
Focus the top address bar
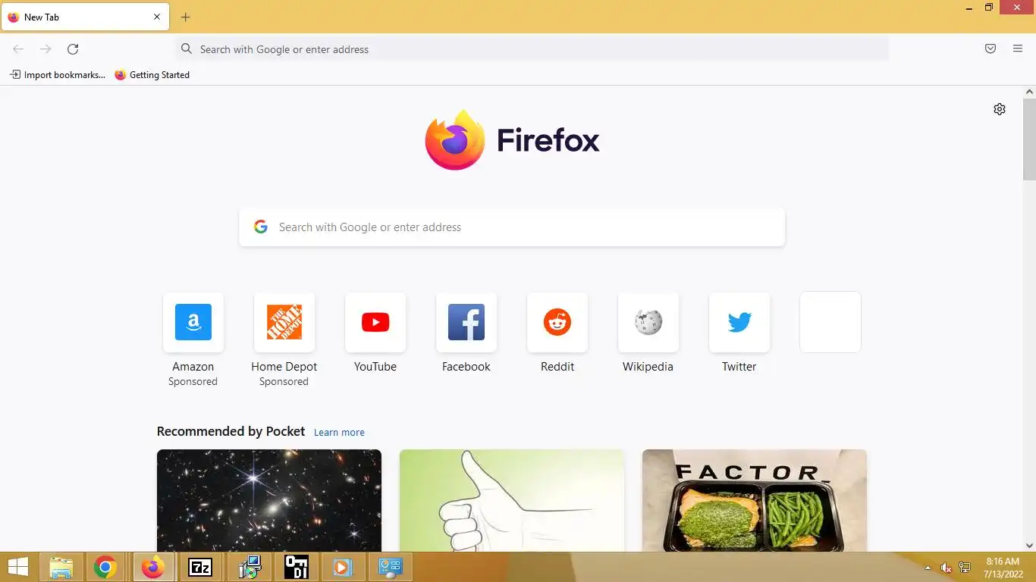pyautogui.click(x=531, y=49)
